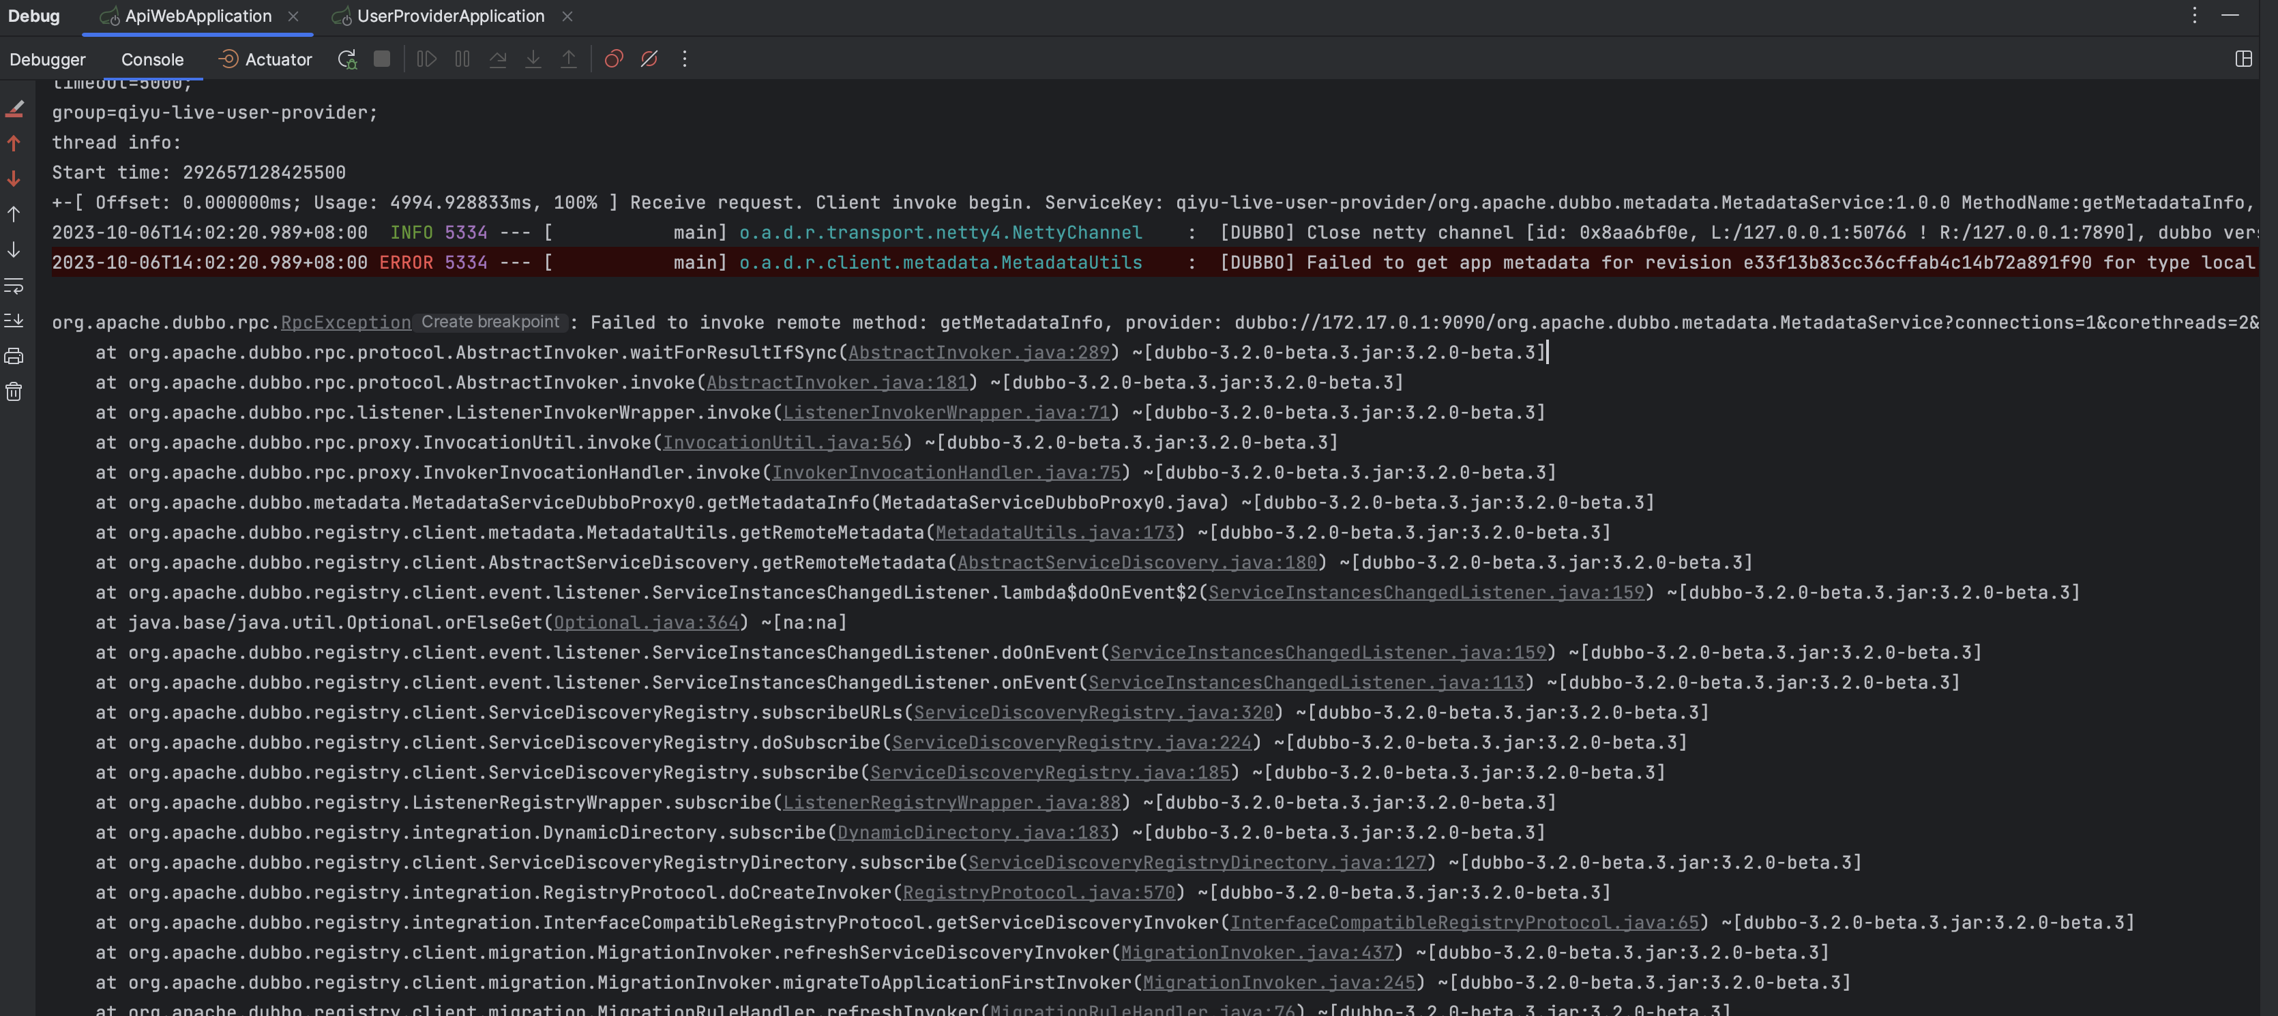This screenshot has height=1016, width=2278.
Task: Open ServiceInstancesChangedListener.java:113 link
Action: click(1306, 683)
